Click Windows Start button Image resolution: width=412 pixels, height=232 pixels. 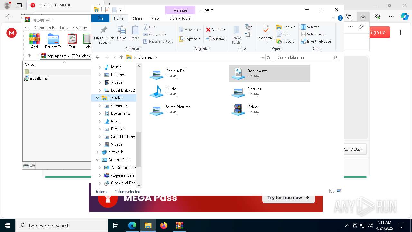click(x=8, y=226)
